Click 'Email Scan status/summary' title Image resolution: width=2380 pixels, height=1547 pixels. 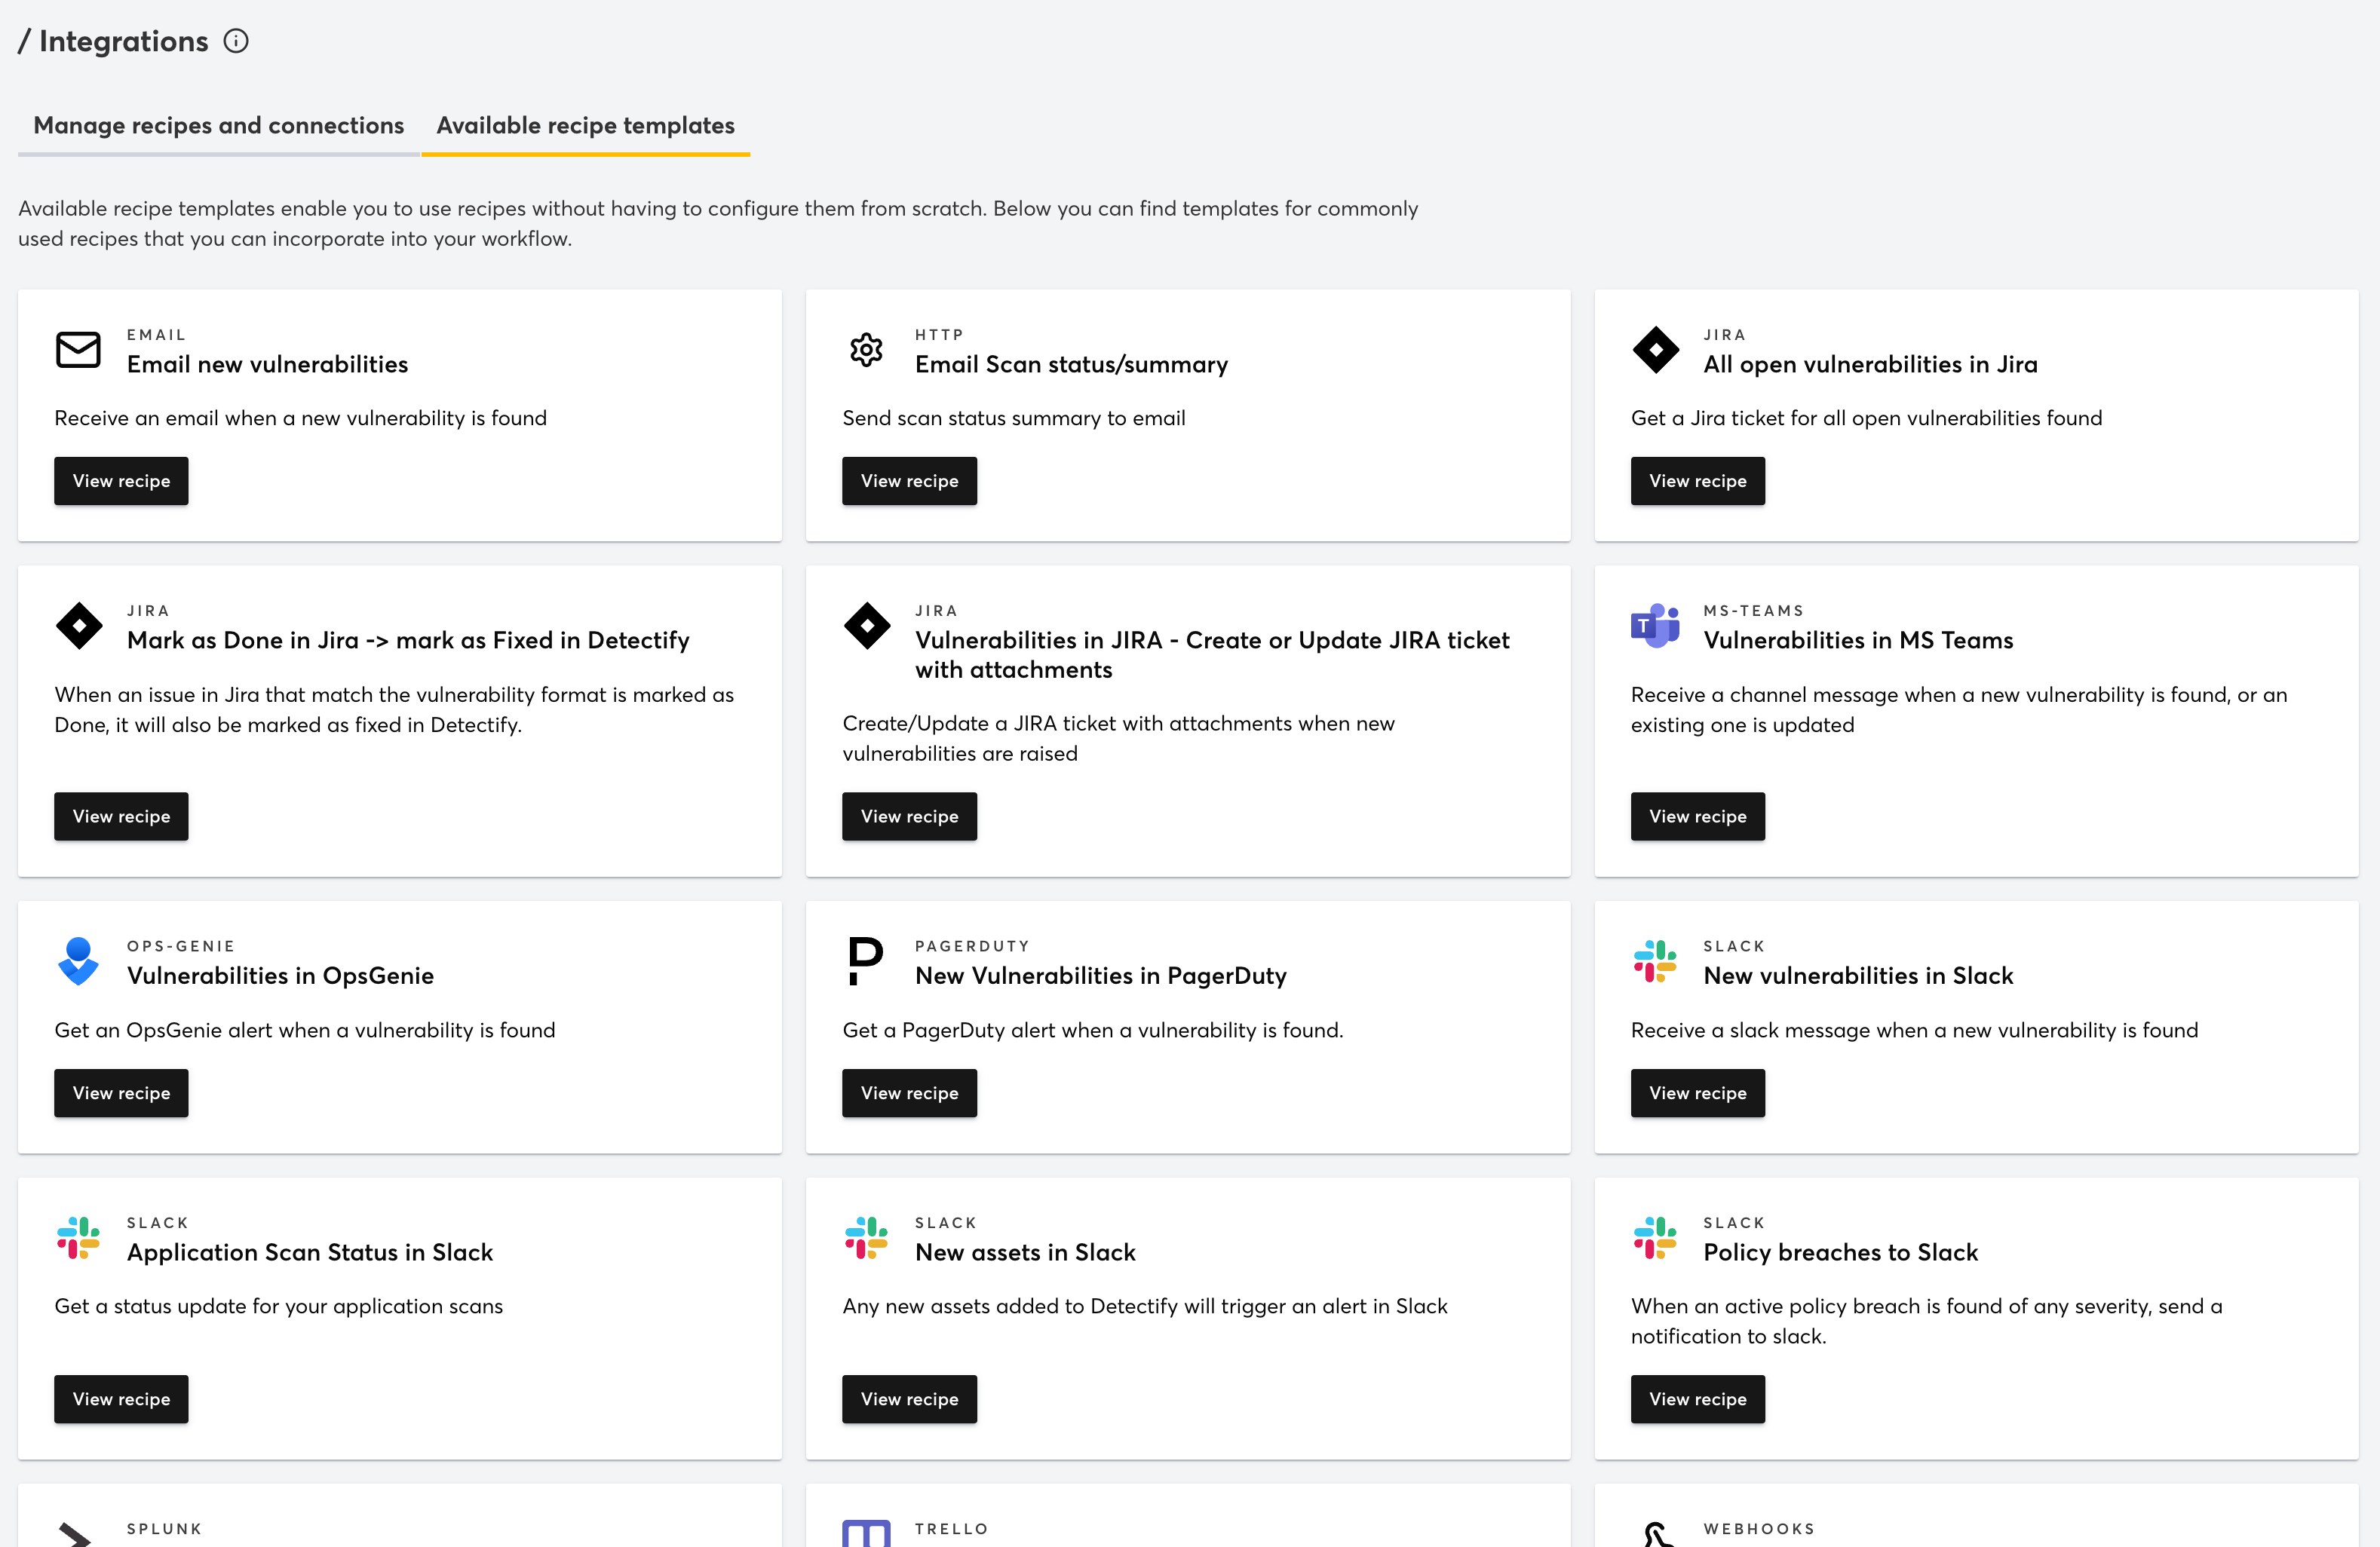(1071, 364)
